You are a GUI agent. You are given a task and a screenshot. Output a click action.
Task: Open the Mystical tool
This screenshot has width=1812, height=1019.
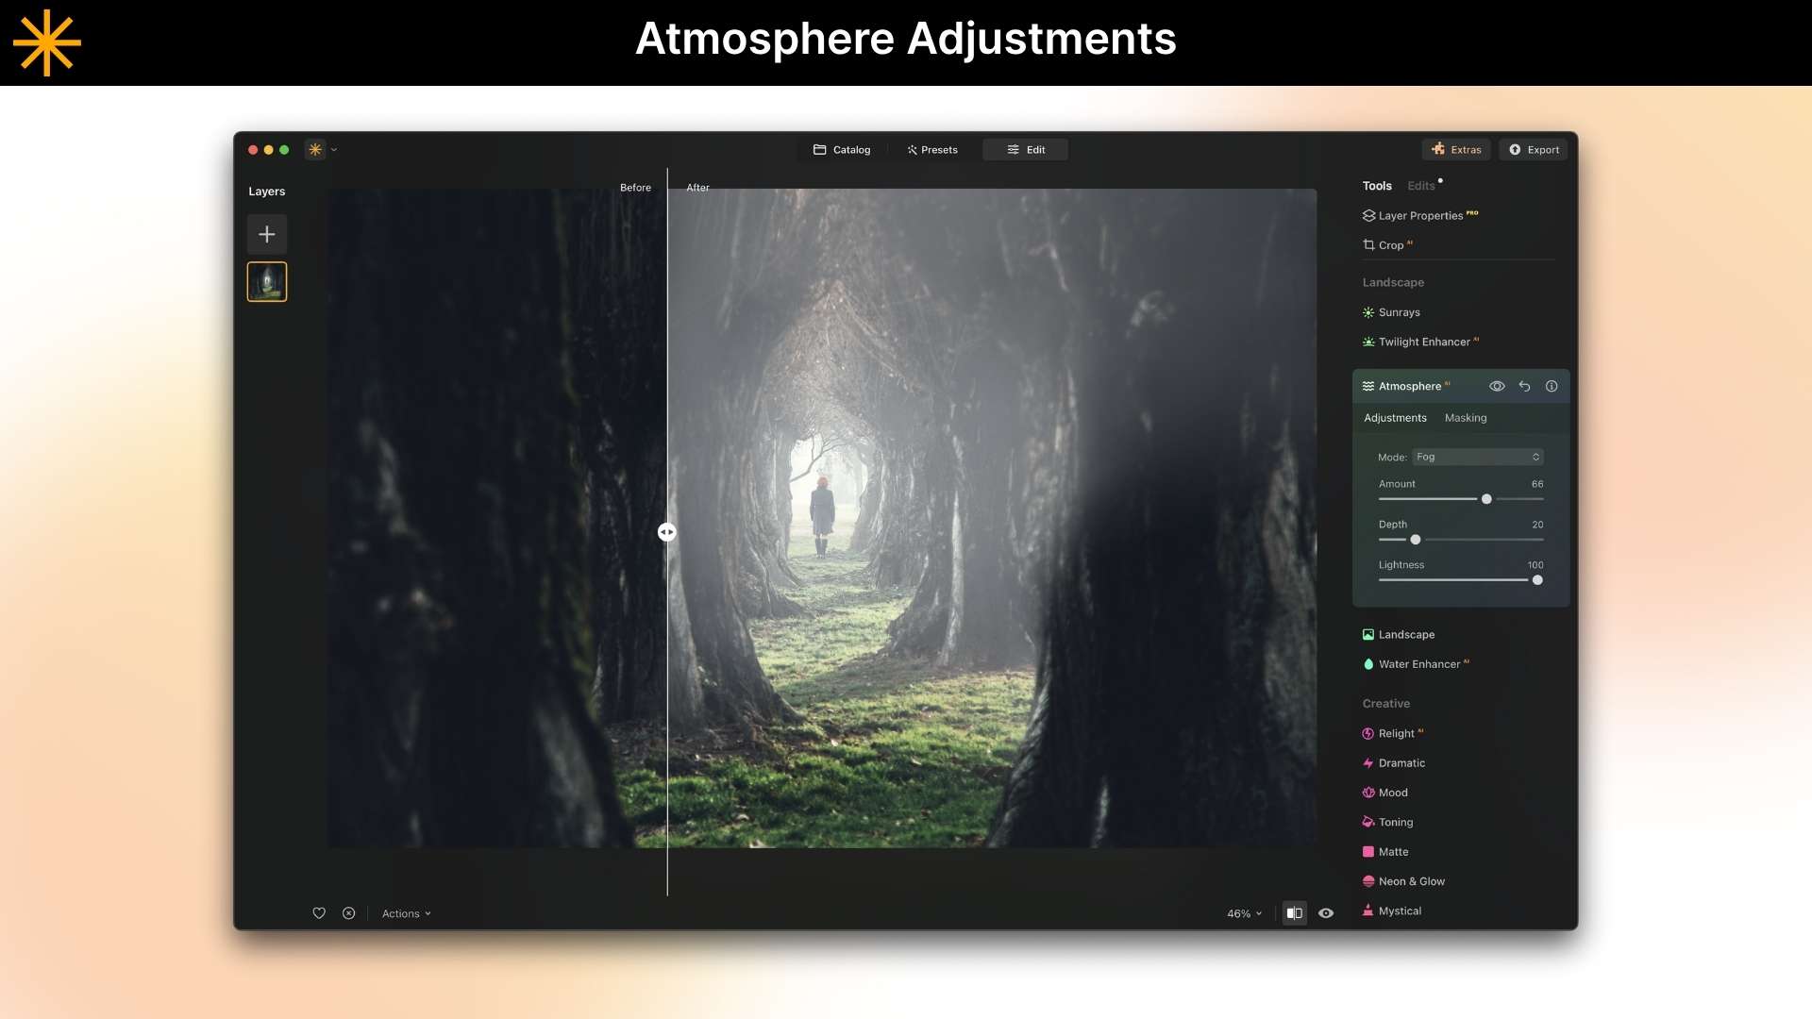pos(1399,910)
